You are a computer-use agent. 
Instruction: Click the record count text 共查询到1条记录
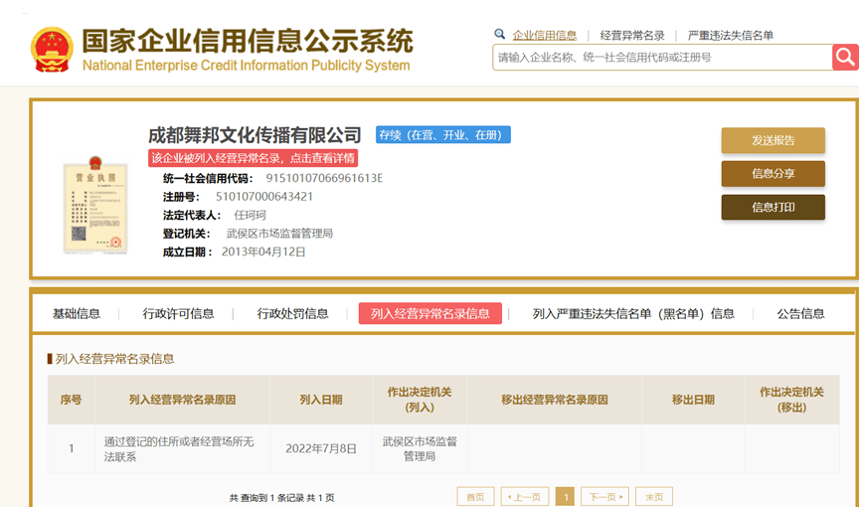coord(266,498)
